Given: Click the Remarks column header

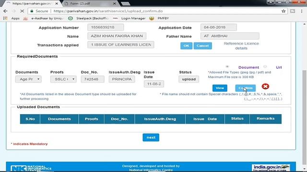Looking at the screenshot, I should point(266,119).
